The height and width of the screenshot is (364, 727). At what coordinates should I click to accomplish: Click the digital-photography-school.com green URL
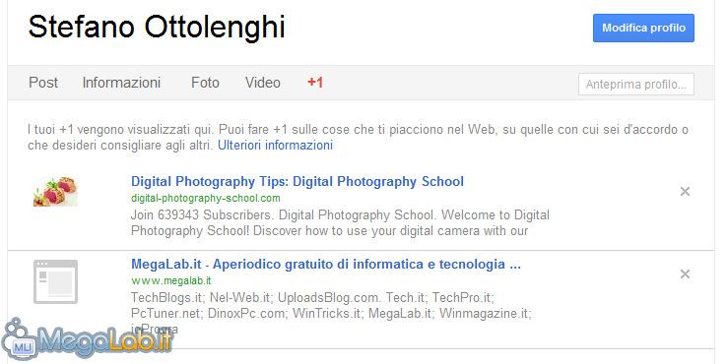point(206,198)
